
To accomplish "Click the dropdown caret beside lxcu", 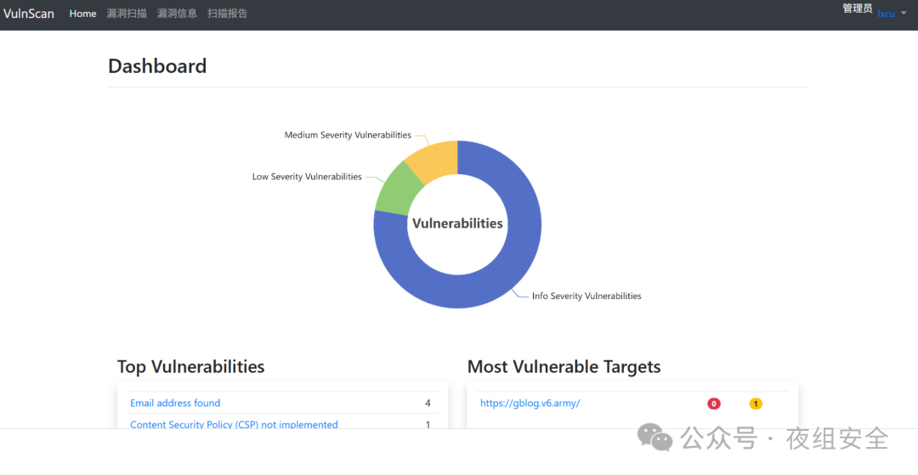I will tap(904, 13).
